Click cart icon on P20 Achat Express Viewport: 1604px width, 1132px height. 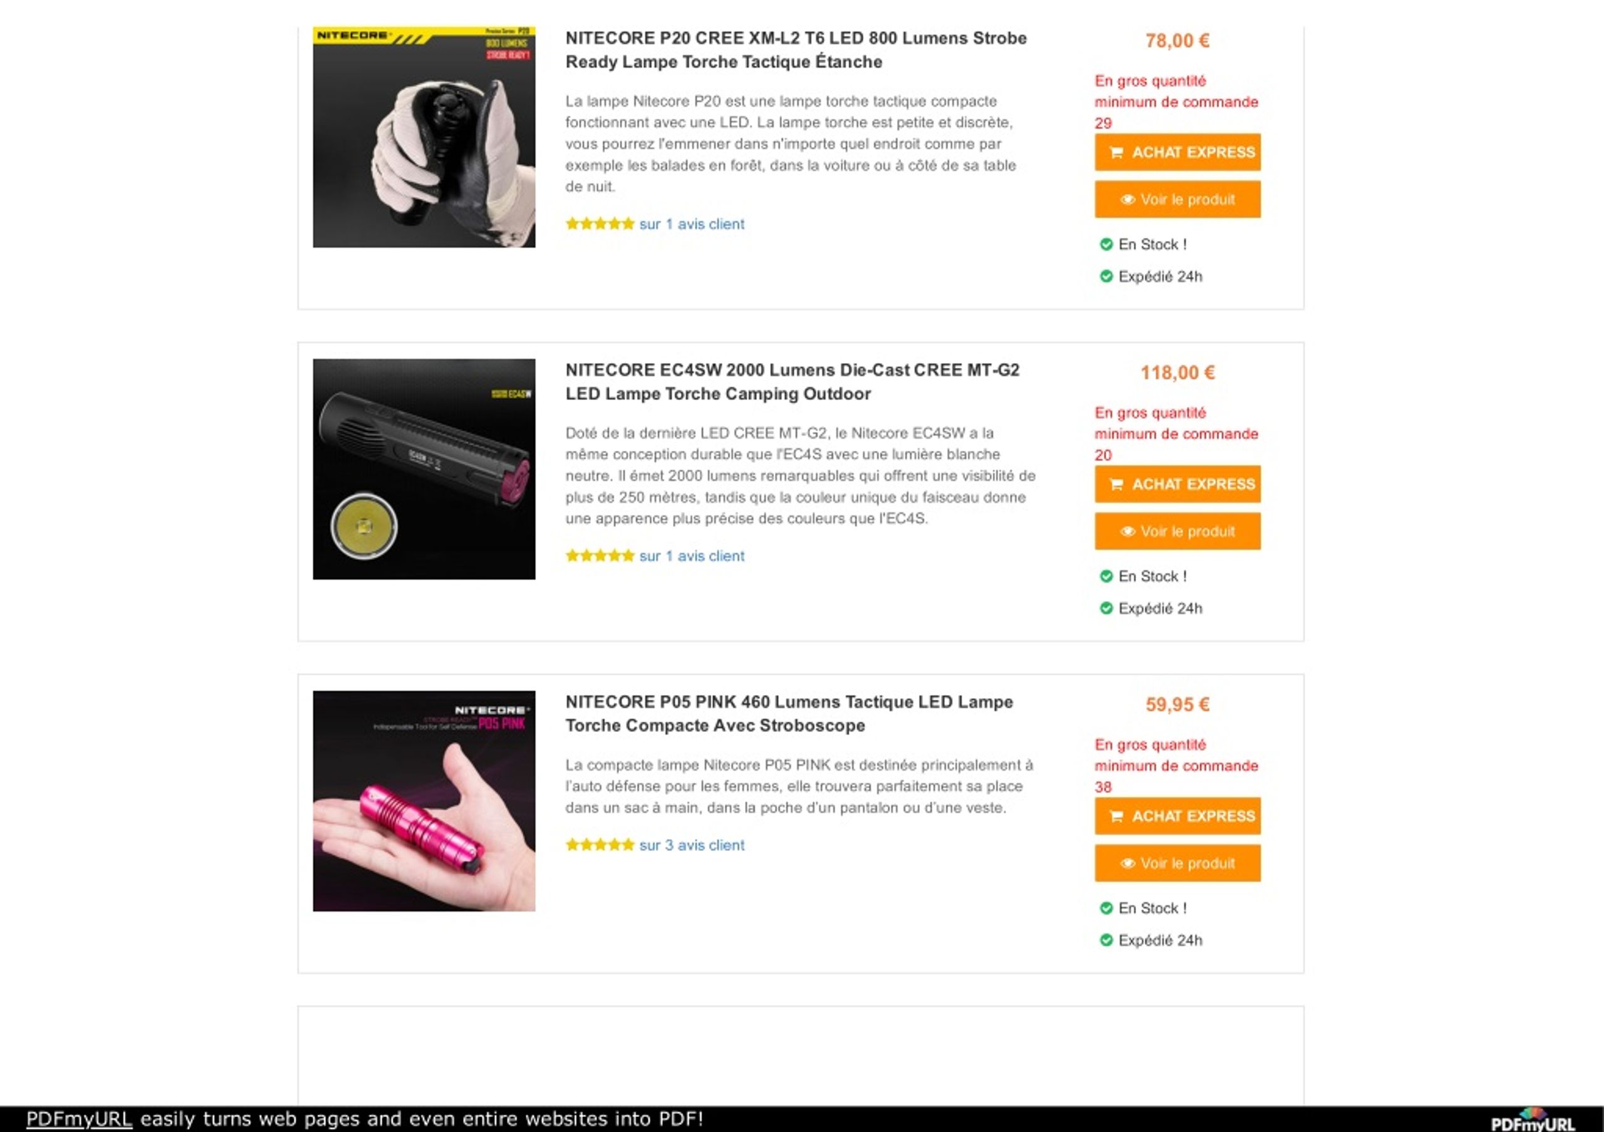tap(1117, 153)
